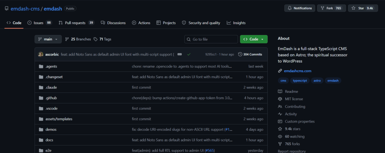
Task: Click the Fork icon button
Action: tap(322, 8)
